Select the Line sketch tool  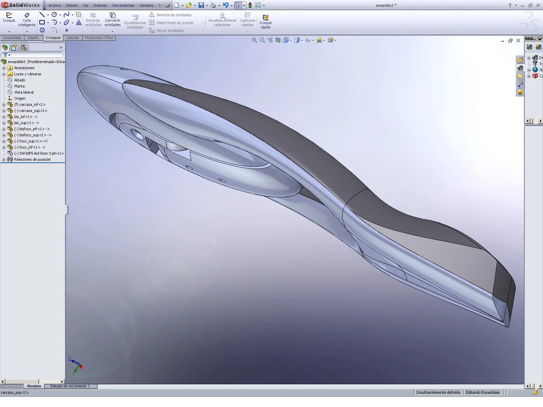pos(42,15)
